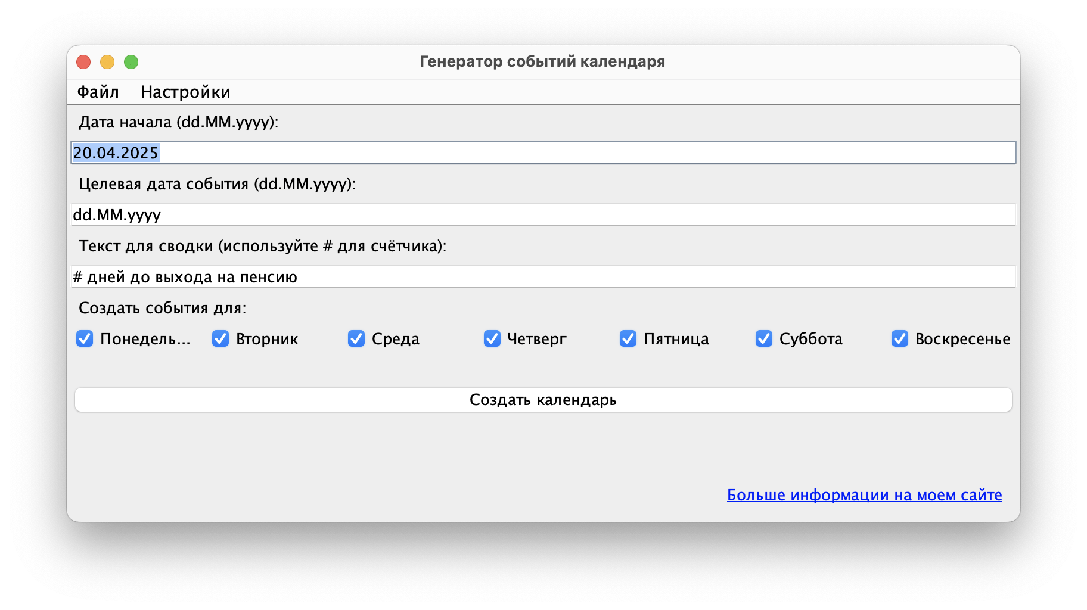Open the Файл menu
The width and height of the screenshot is (1087, 610).
[98, 92]
